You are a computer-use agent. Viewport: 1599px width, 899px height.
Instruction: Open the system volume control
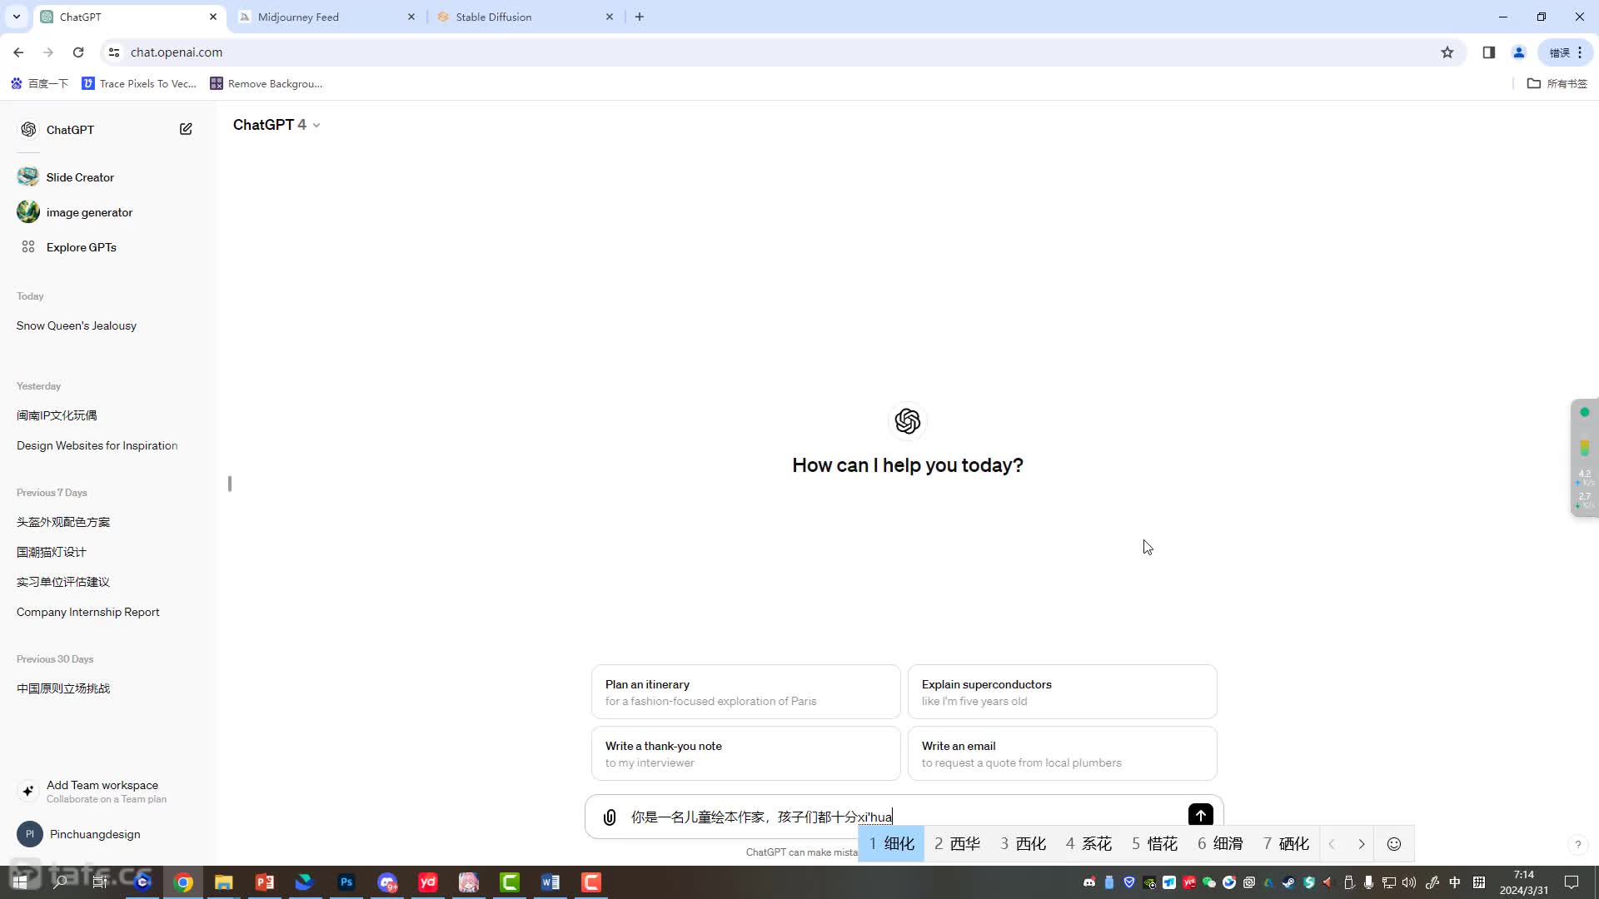1408,882
